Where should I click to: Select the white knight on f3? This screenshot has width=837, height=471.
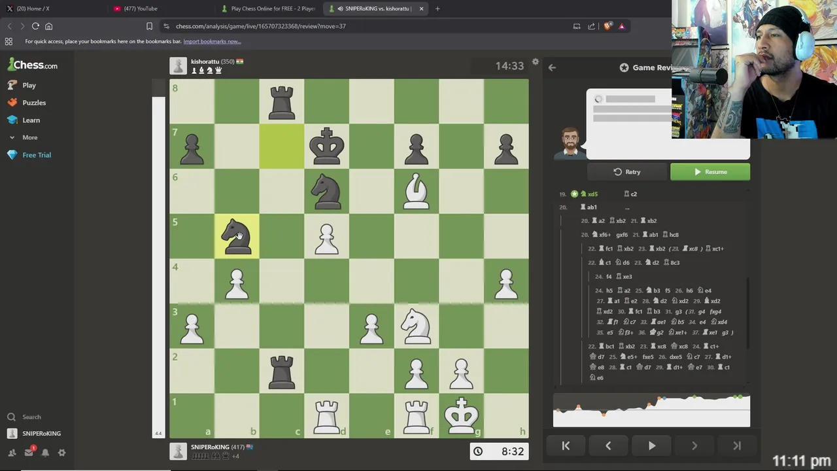pos(417,326)
